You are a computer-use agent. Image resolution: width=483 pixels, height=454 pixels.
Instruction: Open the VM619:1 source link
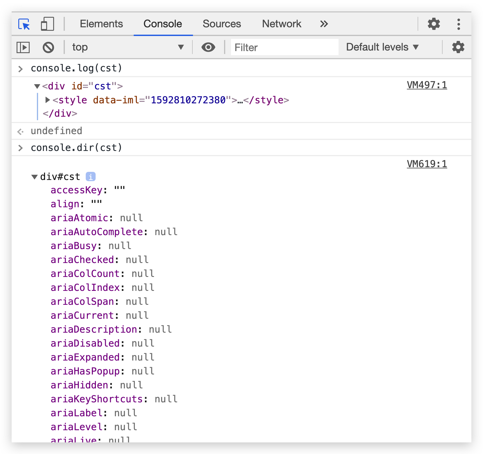(x=427, y=164)
